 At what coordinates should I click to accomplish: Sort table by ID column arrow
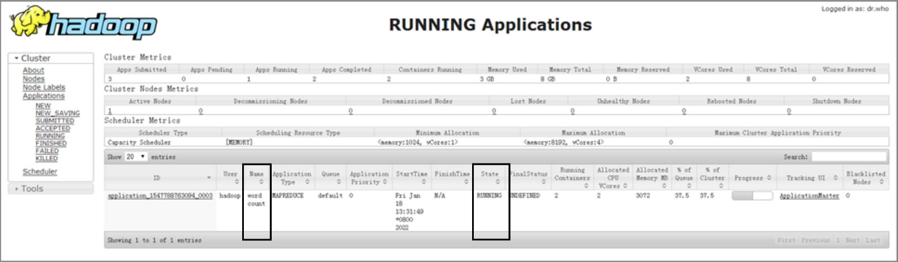[209, 178]
